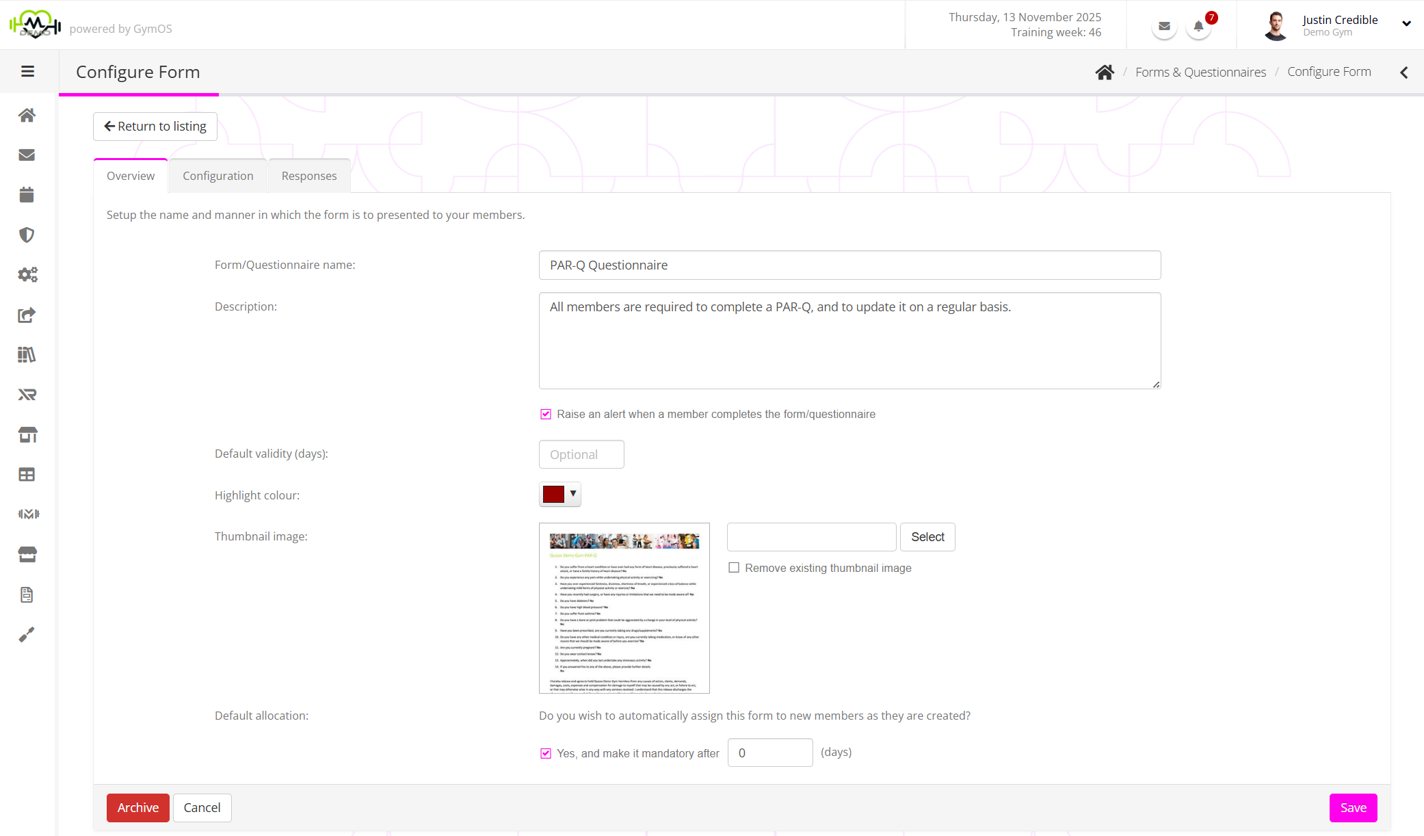Open the calendar icon in sidebar
Viewport: 1424px width, 836px height.
[x=27, y=195]
